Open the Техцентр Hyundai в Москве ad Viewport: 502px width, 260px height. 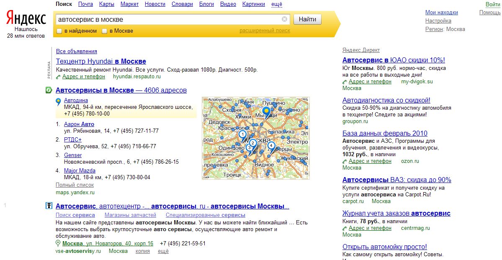[x=101, y=61]
